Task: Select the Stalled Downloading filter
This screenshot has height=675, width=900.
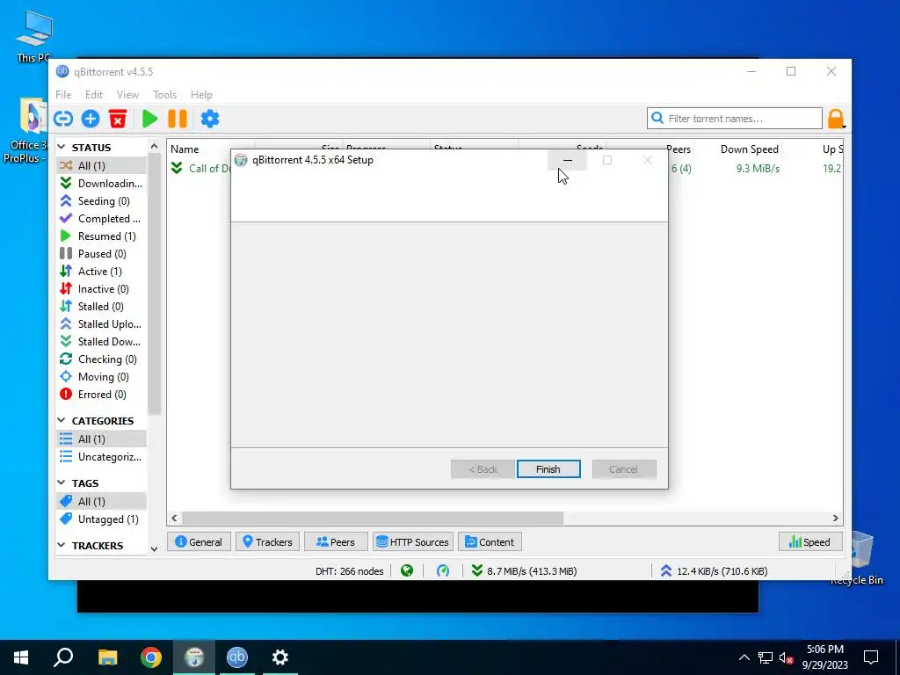Action: 101,342
